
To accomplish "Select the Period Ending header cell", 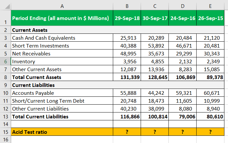I will click(62, 18).
